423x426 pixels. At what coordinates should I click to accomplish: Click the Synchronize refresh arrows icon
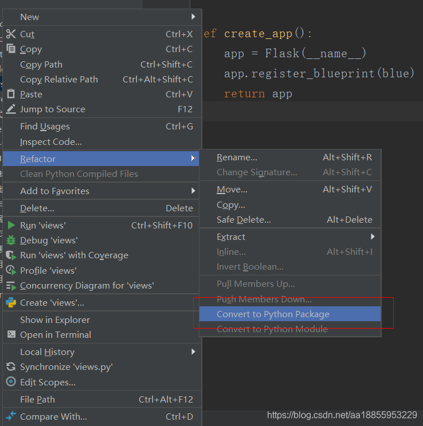pyautogui.click(x=11, y=366)
